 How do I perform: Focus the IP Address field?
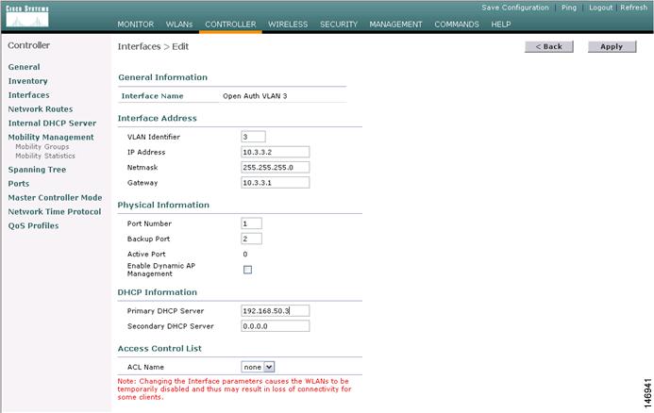276,152
